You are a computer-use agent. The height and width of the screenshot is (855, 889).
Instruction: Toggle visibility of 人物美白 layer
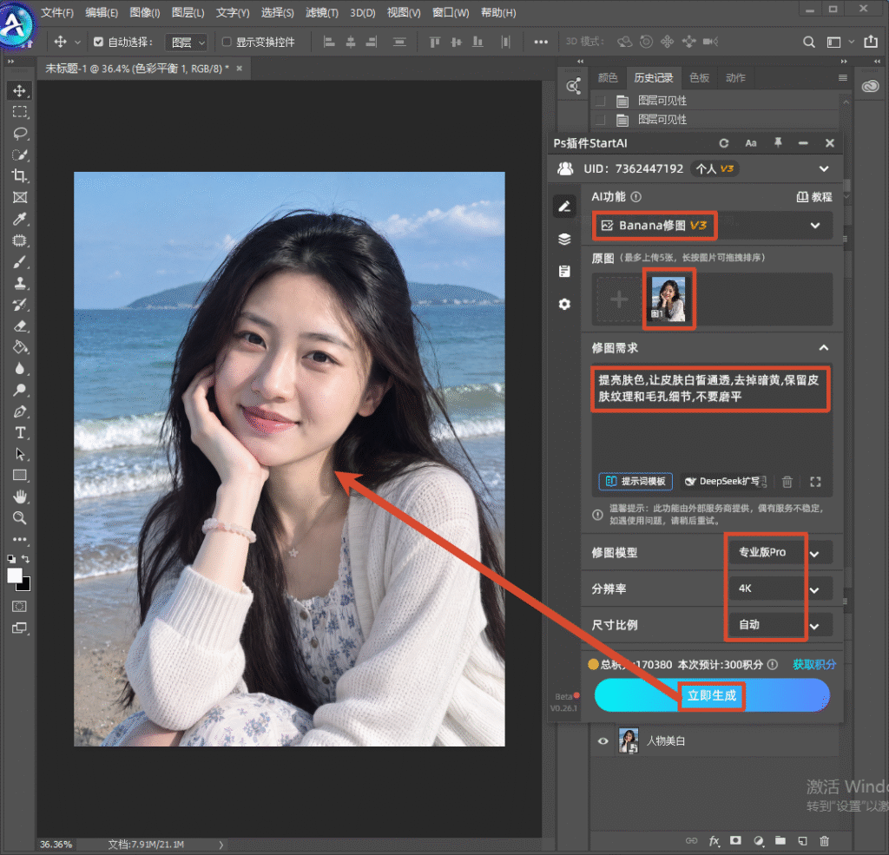tap(603, 741)
